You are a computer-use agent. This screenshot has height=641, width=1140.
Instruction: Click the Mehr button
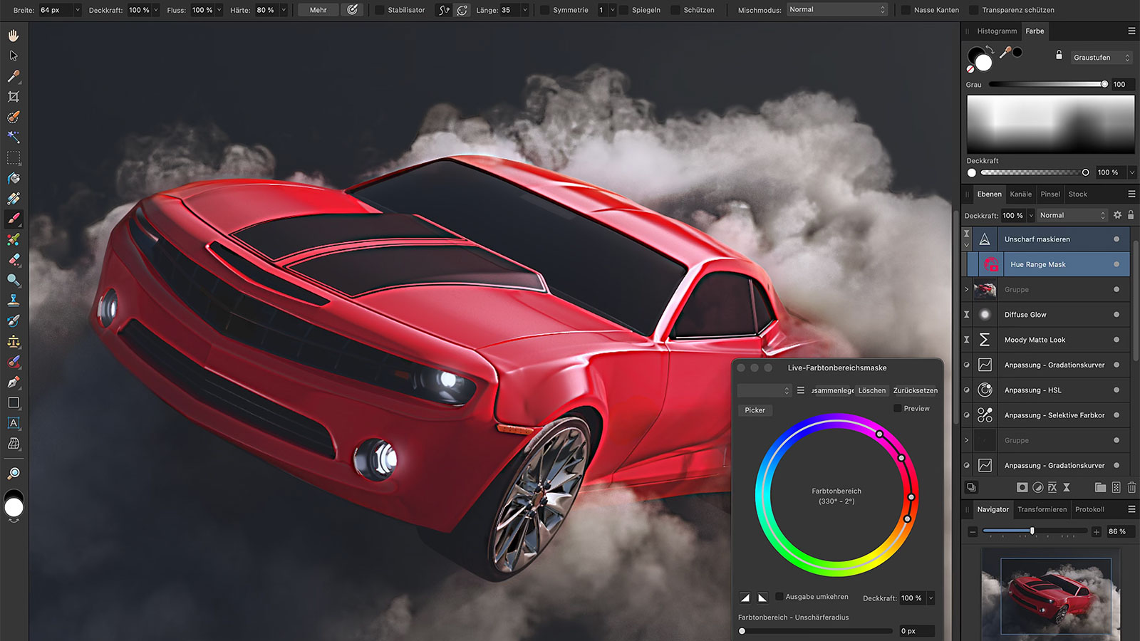(318, 10)
